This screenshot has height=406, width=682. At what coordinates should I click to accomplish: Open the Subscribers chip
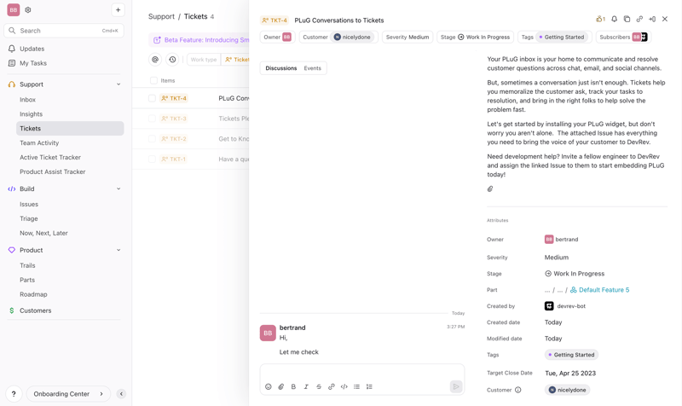pyautogui.click(x=623, y=37)
